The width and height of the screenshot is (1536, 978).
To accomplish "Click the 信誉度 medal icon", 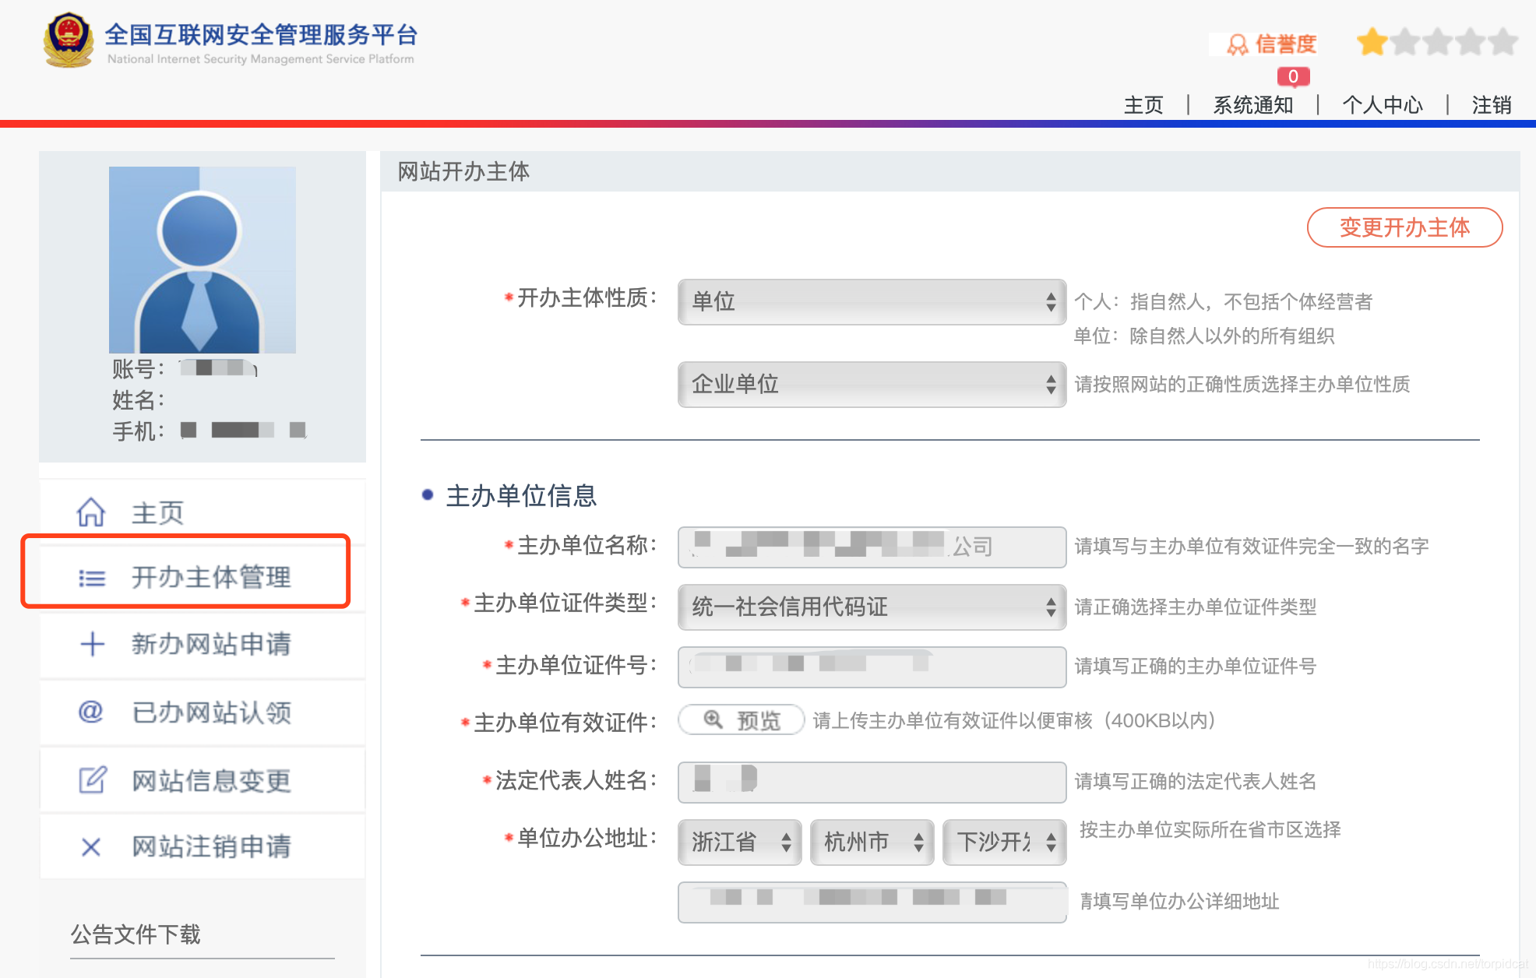I will (1237, 43).
